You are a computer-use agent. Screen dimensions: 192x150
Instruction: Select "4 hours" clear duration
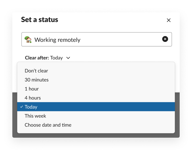pyautogui.click(x=33, y=98)
